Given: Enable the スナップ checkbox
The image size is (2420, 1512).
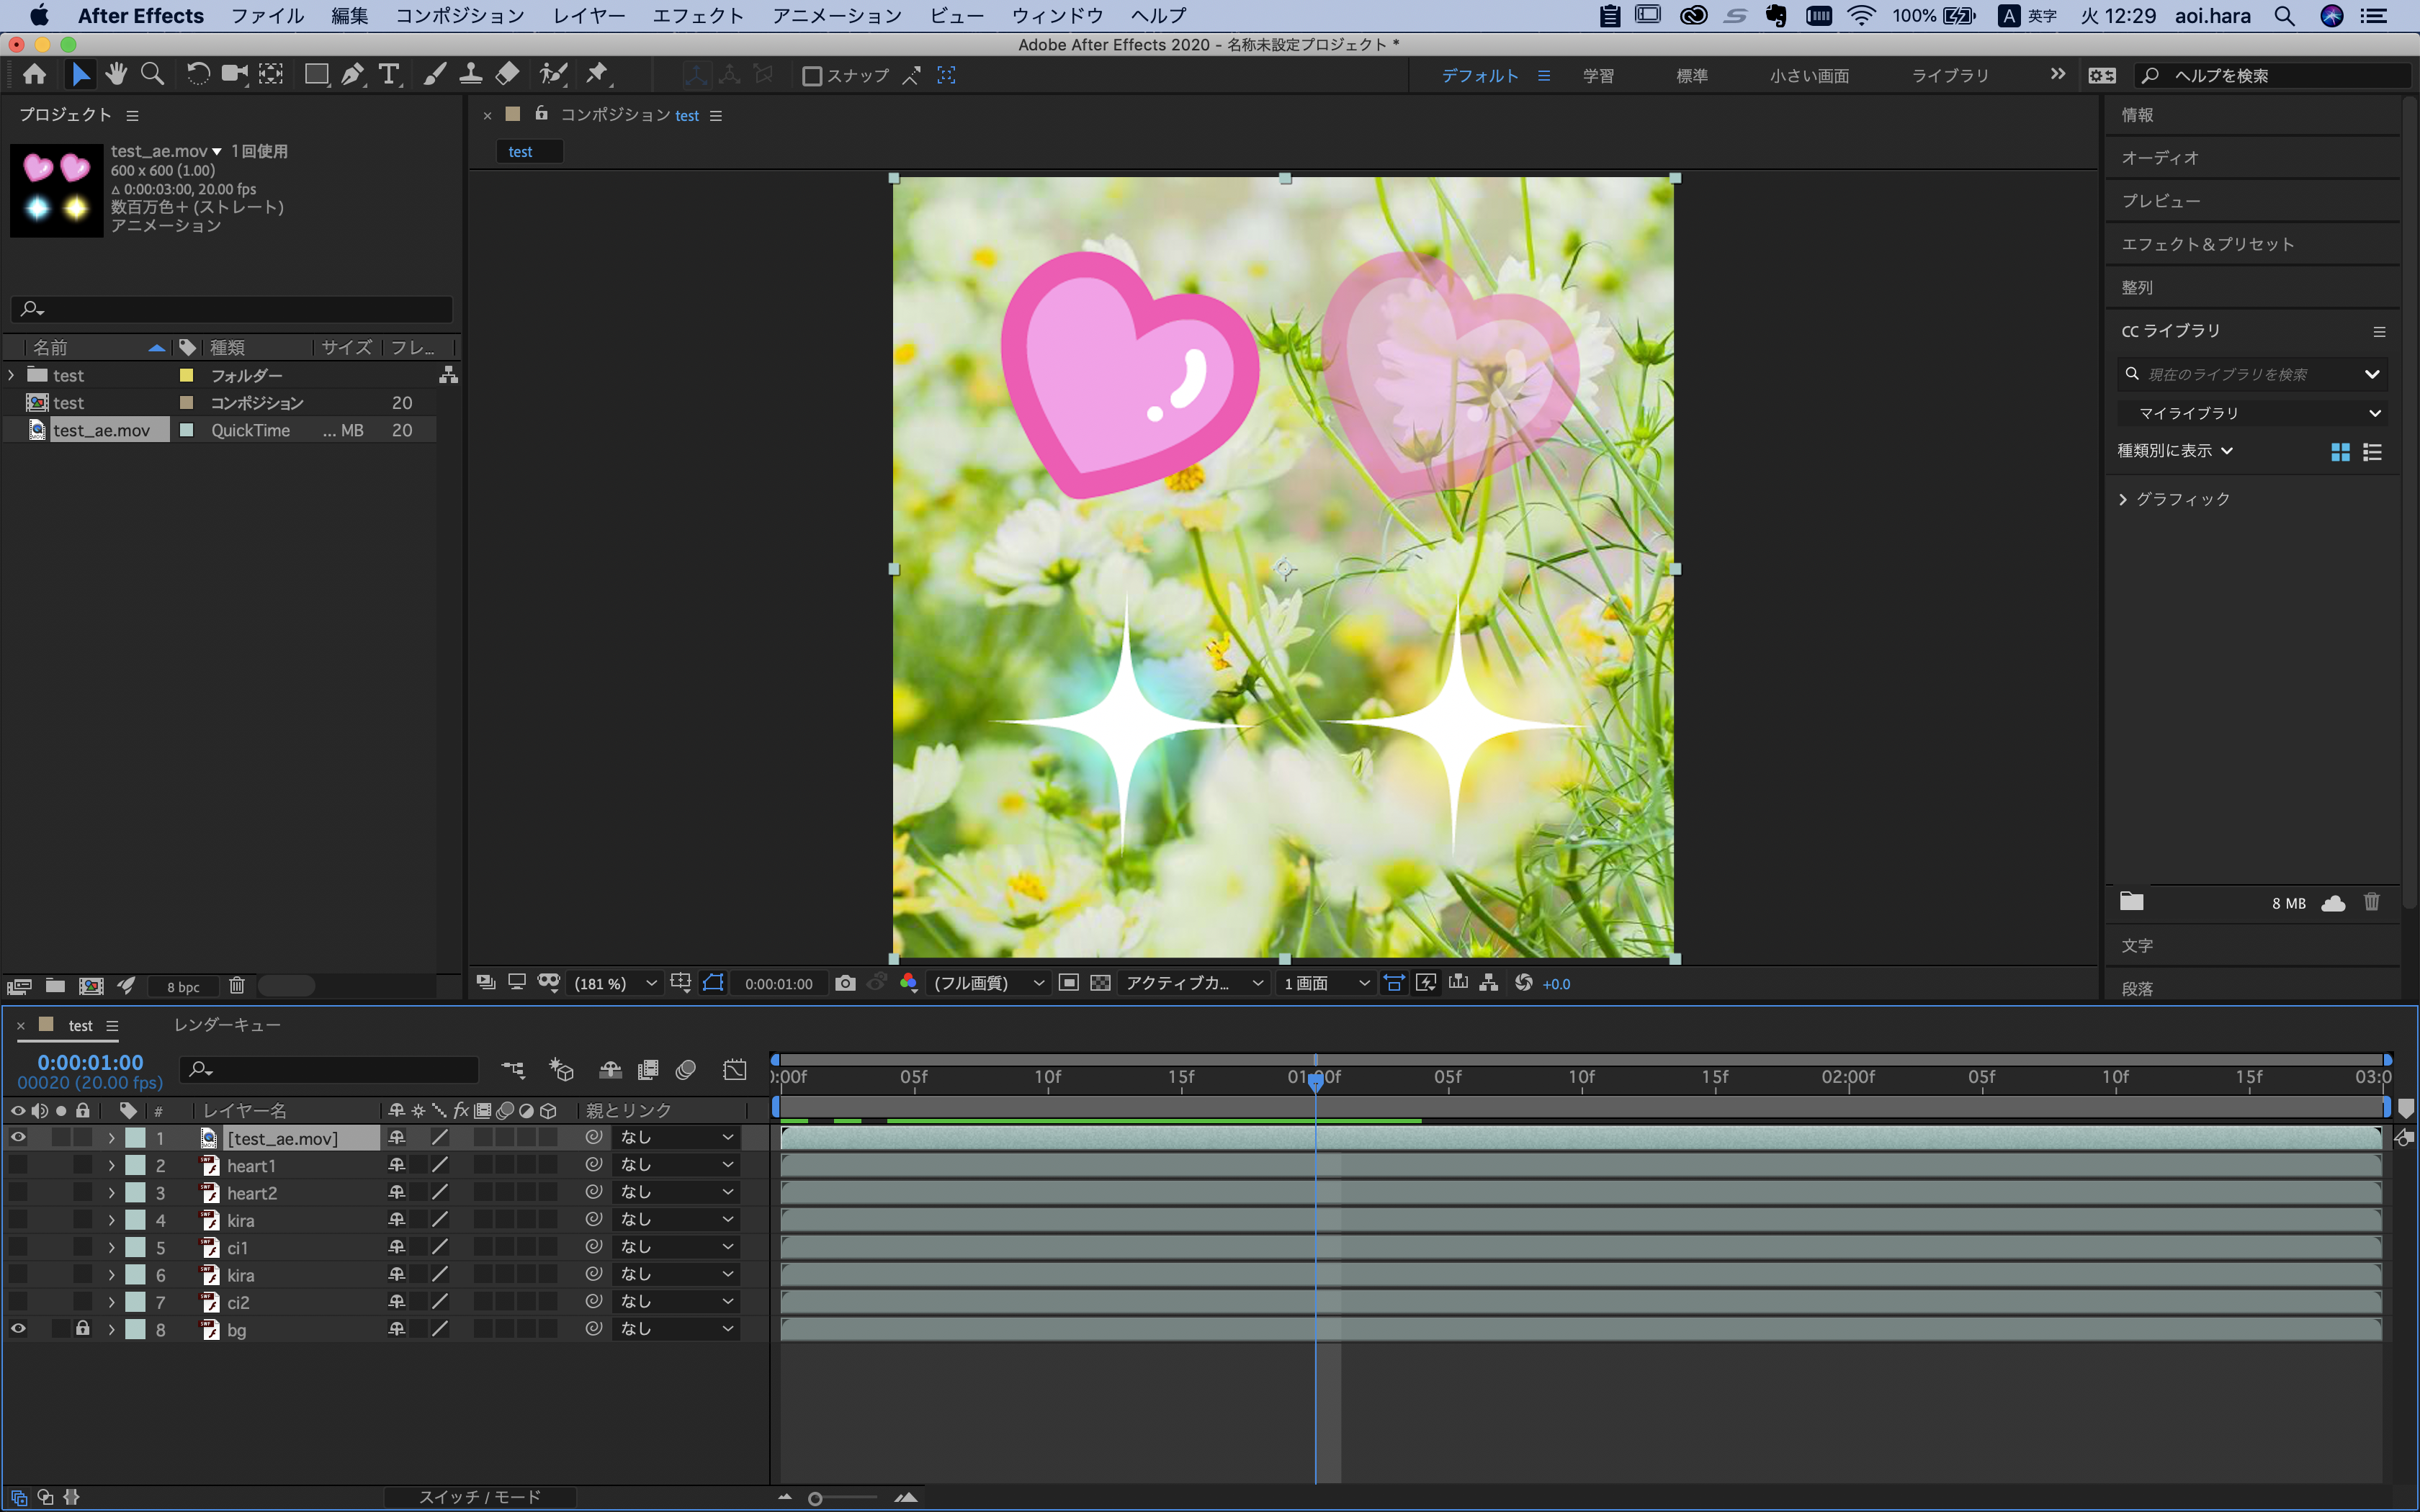Looking at the screenshot, I should point(812,76).
